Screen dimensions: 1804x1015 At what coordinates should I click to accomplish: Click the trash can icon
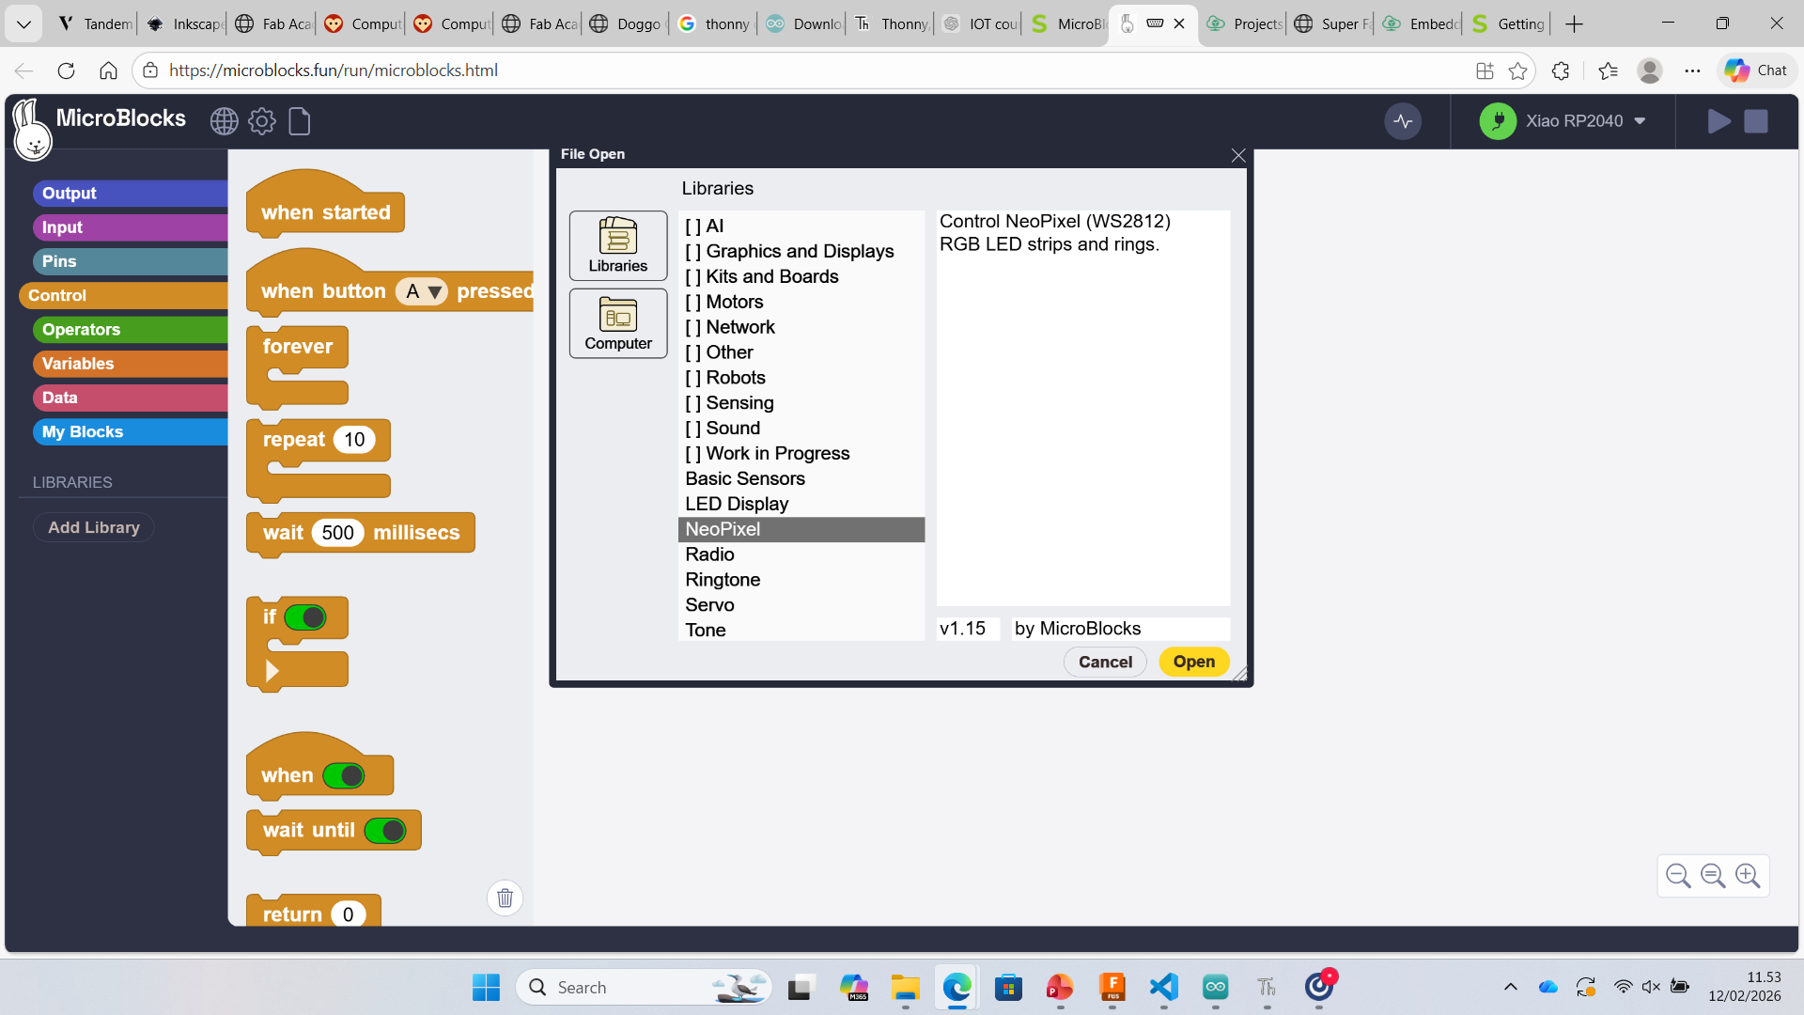point(505,898)
